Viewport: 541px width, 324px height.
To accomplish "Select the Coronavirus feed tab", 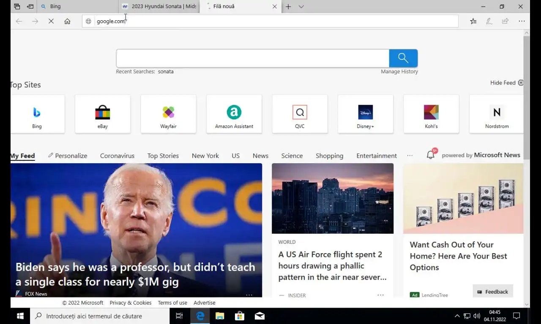I will point(117,156).
